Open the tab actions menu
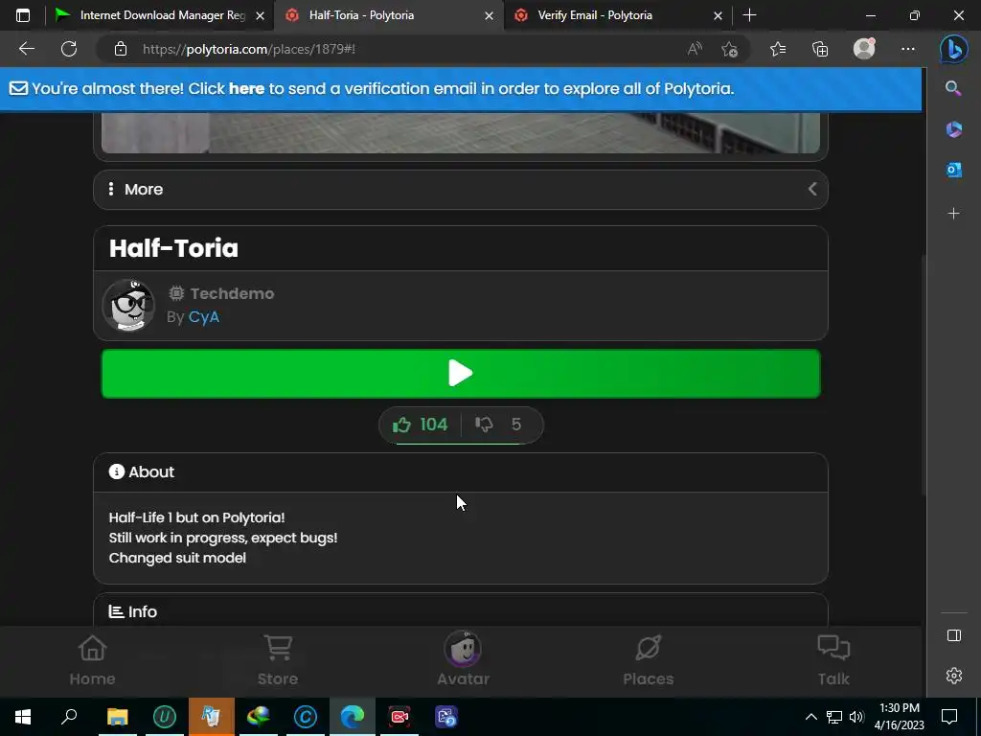The height and width of the screenshot is (736, 981). pos(23,15)
